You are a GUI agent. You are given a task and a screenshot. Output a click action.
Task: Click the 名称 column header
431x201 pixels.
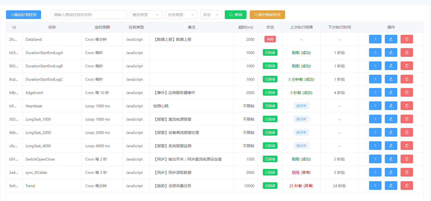[x=52, y=27]
